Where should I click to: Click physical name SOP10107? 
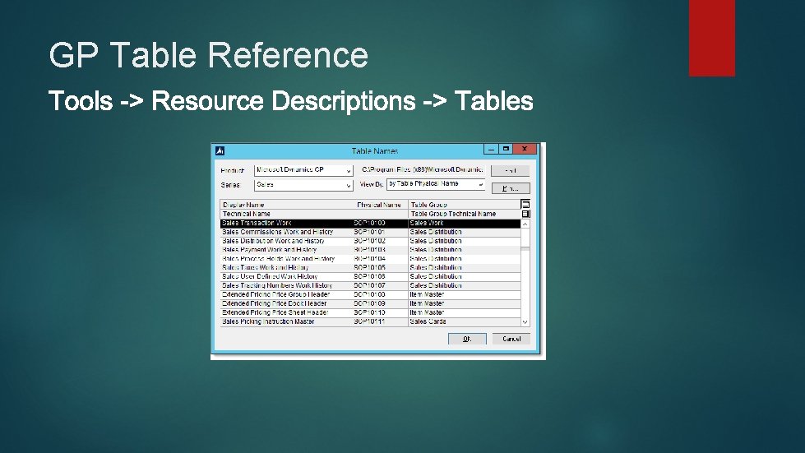point(369,286)
